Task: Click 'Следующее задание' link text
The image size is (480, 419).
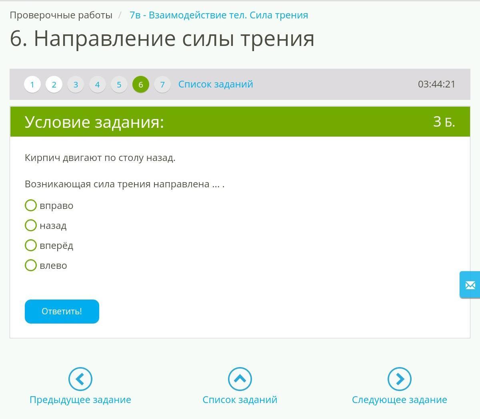Action: coord(400,400)
